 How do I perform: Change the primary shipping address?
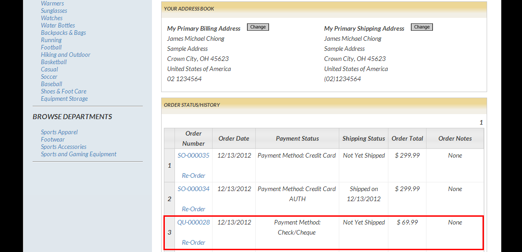[x=421, y=27]
